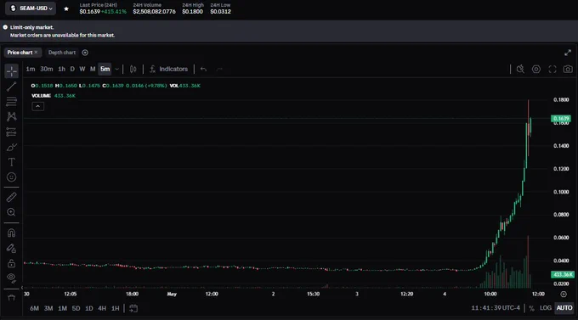Select the 1D date range
Image resolution: width=578 pixels, height=320 pixels.
89,308
